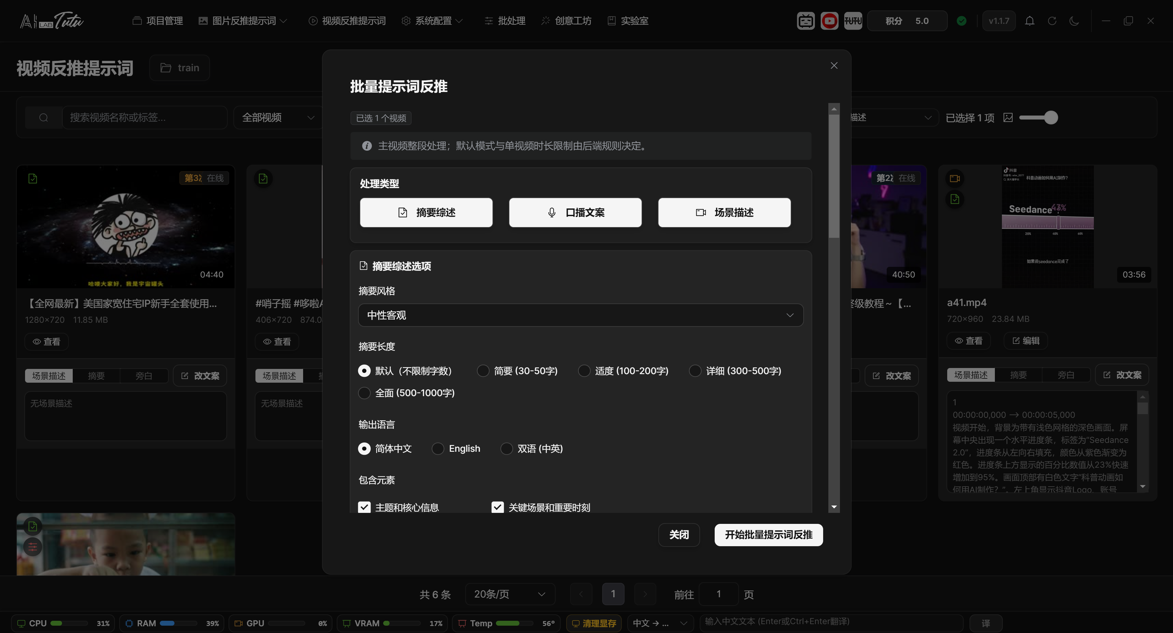The image size is (1173, 633).
Task: Click document icon on first video card
Action: click(33, 178)
